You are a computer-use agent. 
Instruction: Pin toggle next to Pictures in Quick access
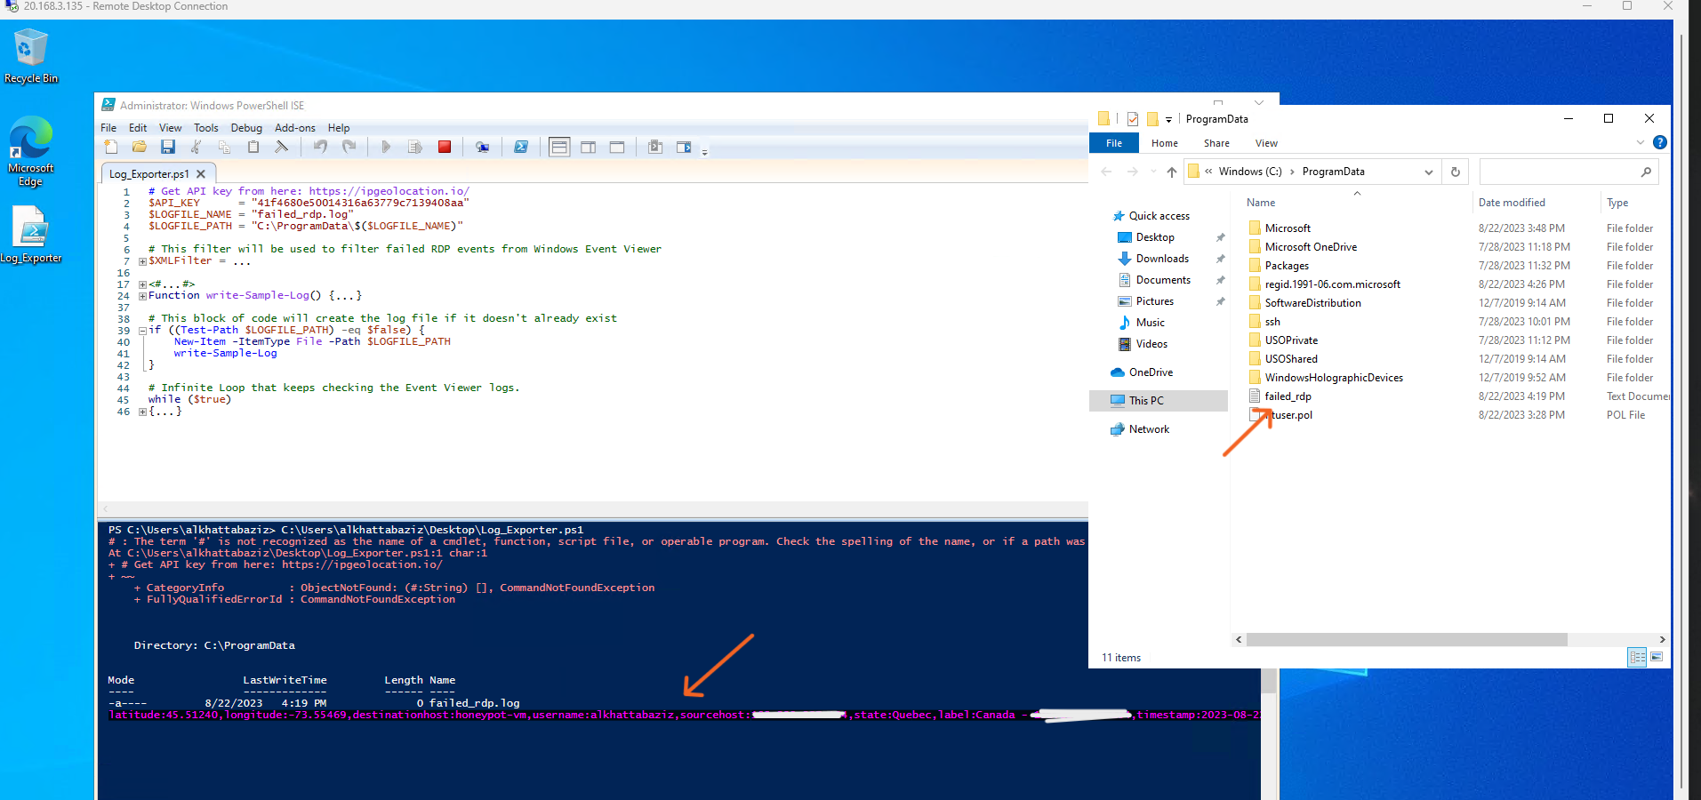point(1221,300)
